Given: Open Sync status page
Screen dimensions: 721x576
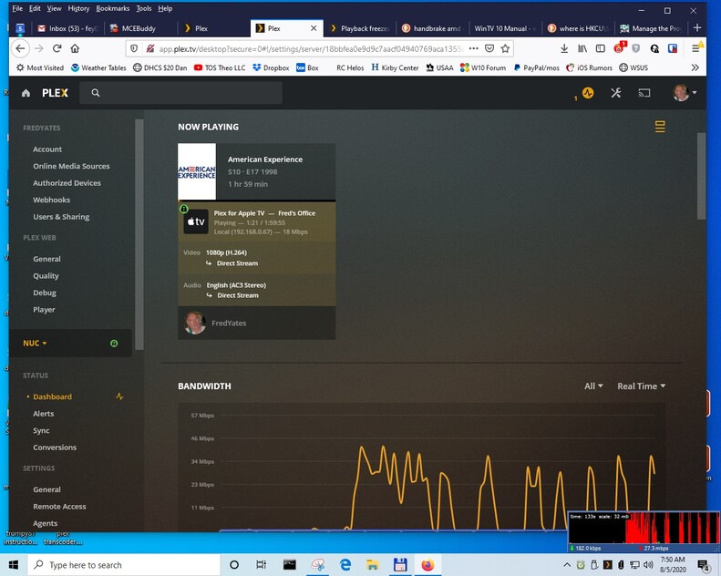Looking at the screenshot, I should [41, 431].
